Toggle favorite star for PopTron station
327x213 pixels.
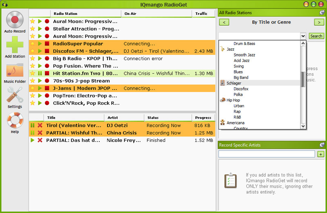(x=32, y=96)
